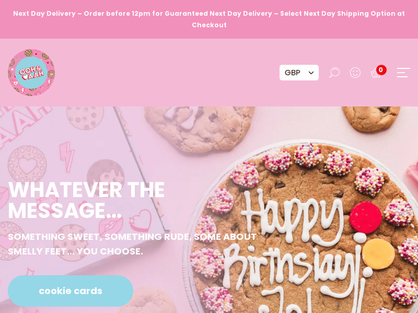The image size is (418, 313).
Task: Click the Something Sweet, Something Rude subheading
Action: (x=132, y=244)
